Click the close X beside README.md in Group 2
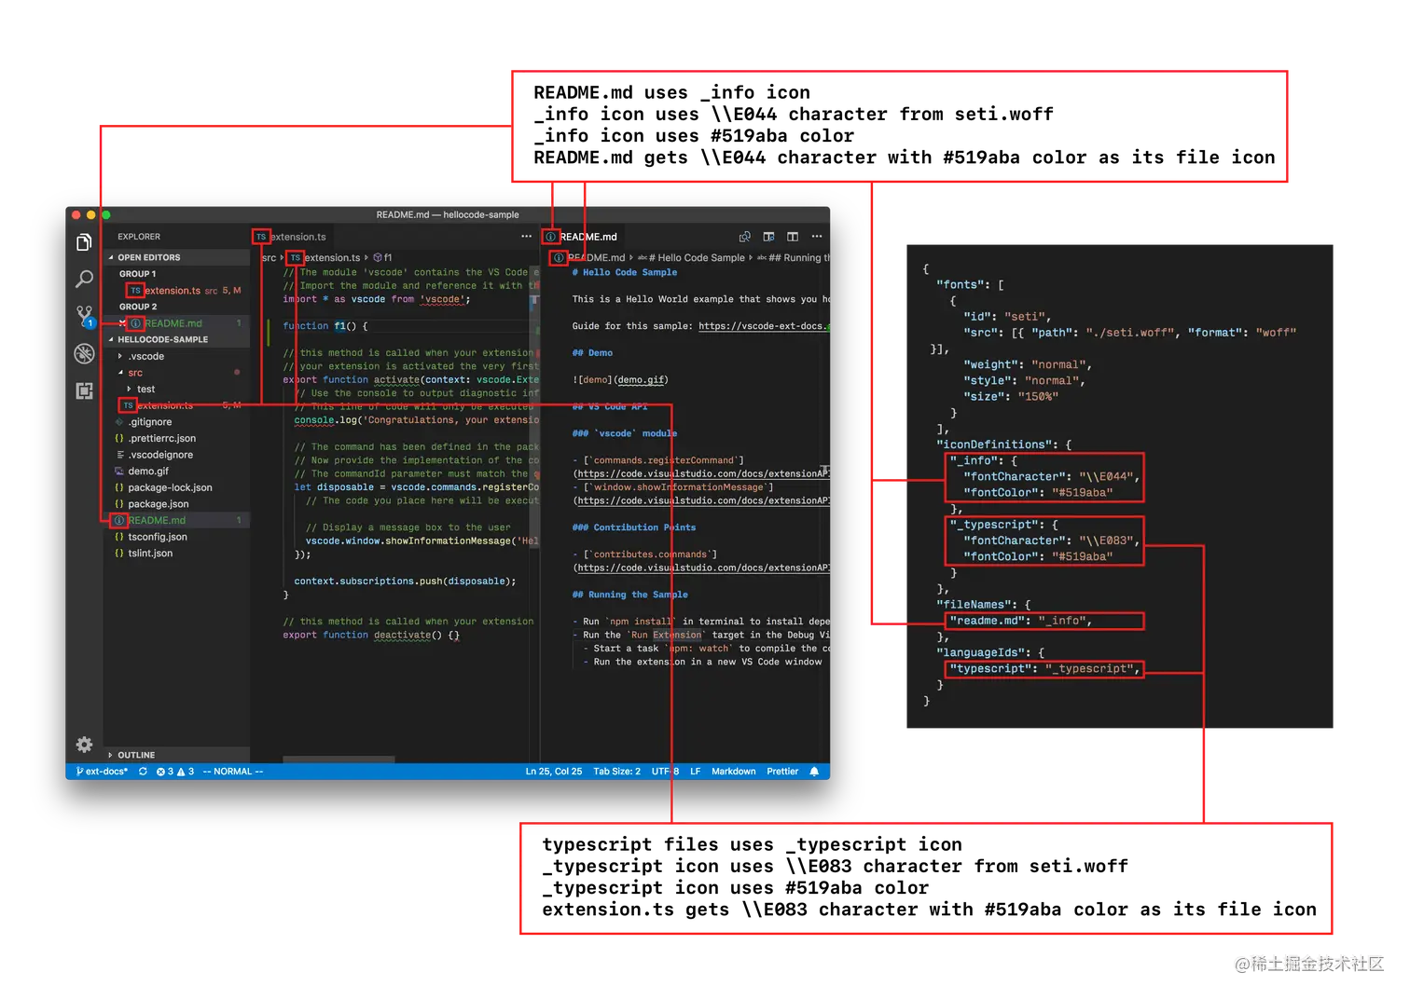Screen dimensions: 1410x999 pos(122,323)
